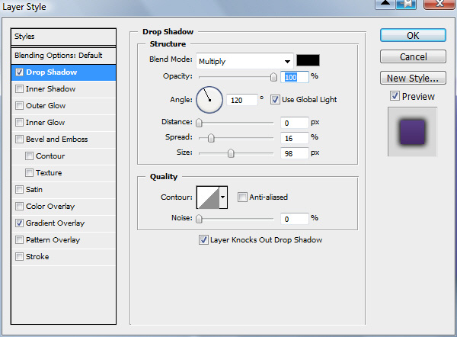
Task: Click the Size value field showing 98
Action: [x=294, y=153]
